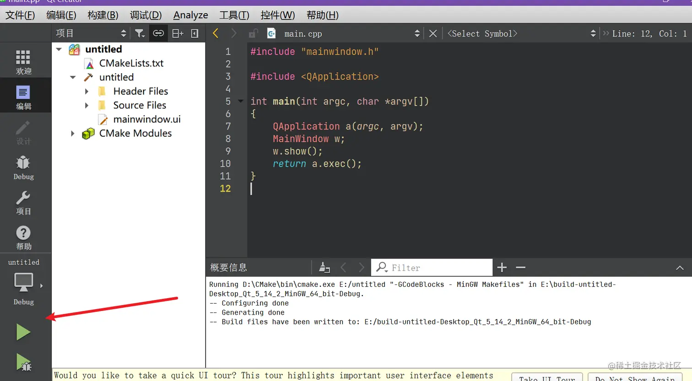Toggle file writable lock icon
This screenshot has width=692, height=381.
coord(253,33)
